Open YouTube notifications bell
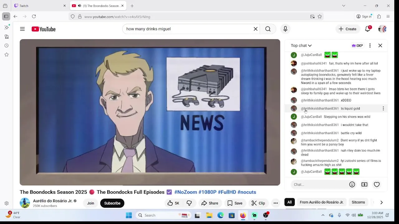This screenshot has width=399, height=224. (x=368, y=29)
